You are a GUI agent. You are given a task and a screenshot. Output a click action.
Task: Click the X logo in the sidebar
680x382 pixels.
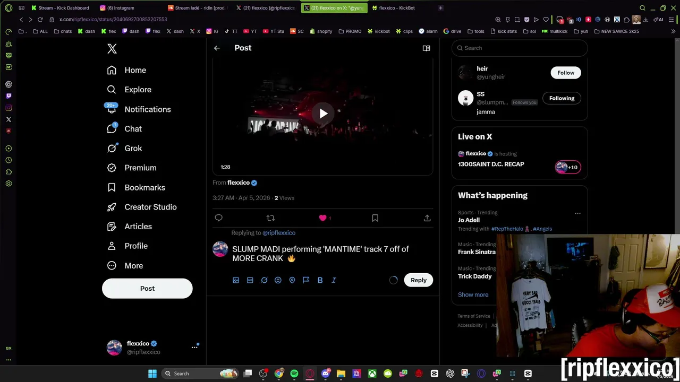[112, 49]
